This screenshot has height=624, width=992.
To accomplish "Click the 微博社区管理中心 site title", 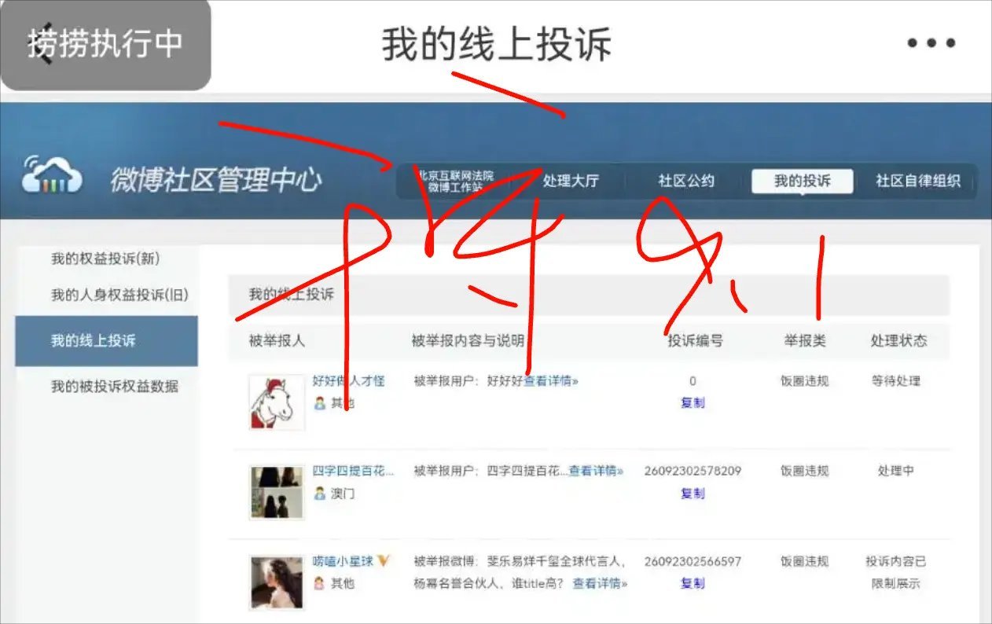I will [x=216, y=180].
